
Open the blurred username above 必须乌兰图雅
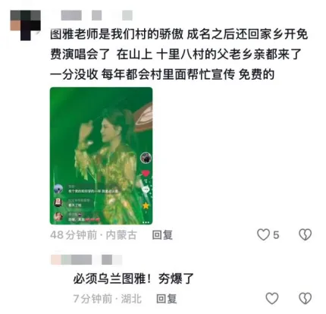click(86, 259)
